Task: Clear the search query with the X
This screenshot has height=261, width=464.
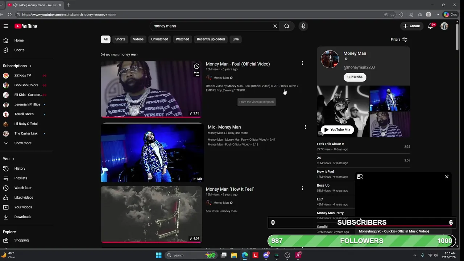Action: tap(275, 26)
